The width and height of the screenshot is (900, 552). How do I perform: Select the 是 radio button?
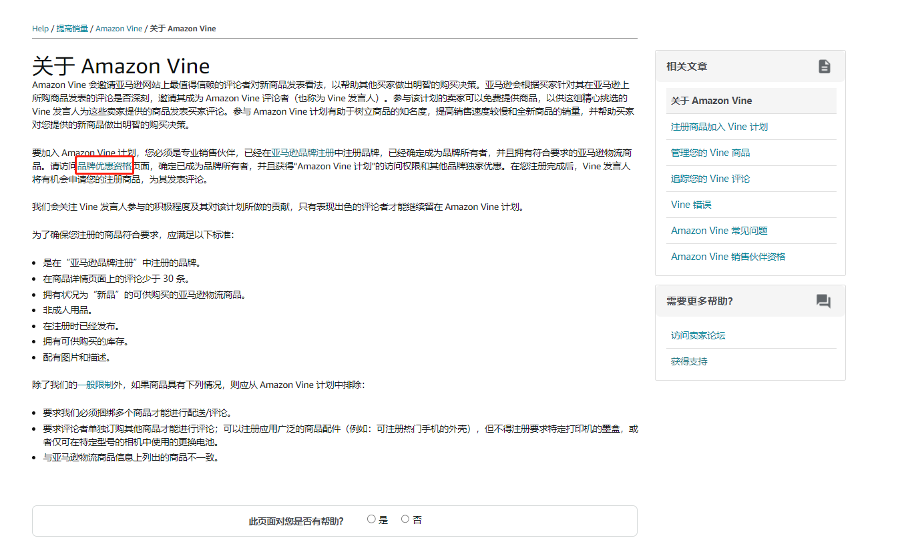pyautogui.click(x=371, y=519)
